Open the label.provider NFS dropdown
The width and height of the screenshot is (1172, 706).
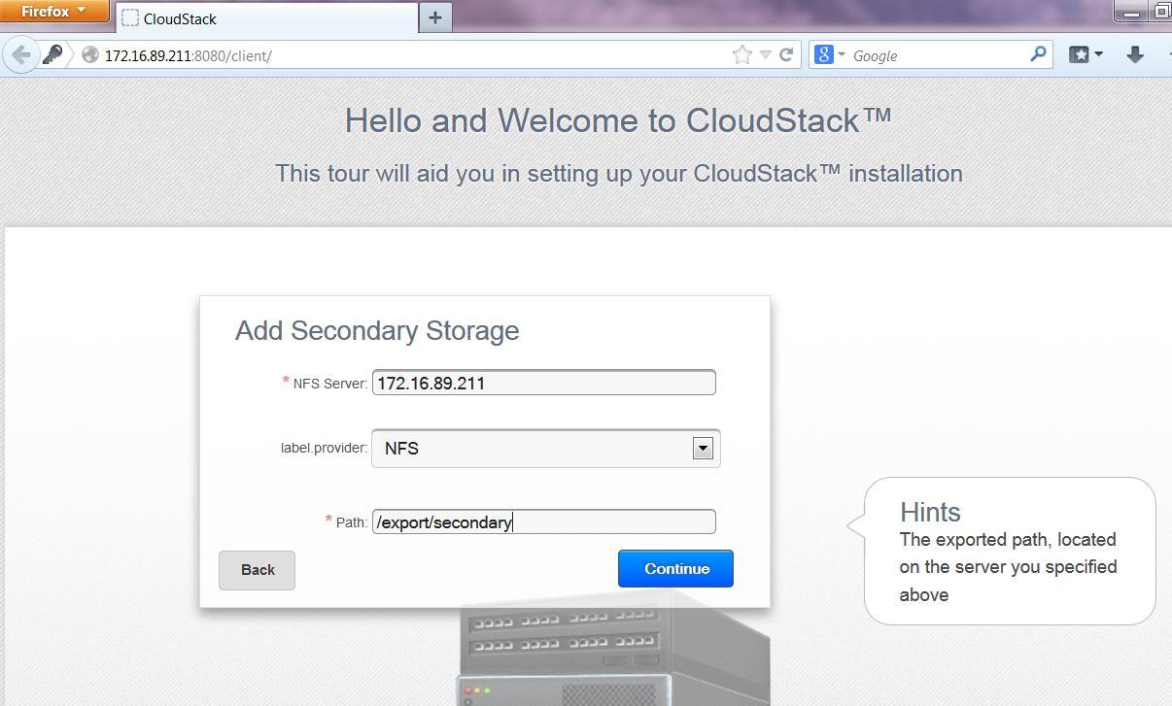click(x=546, y=448)
